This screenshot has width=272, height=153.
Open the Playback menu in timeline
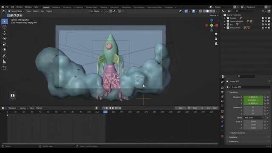point(13,108)
